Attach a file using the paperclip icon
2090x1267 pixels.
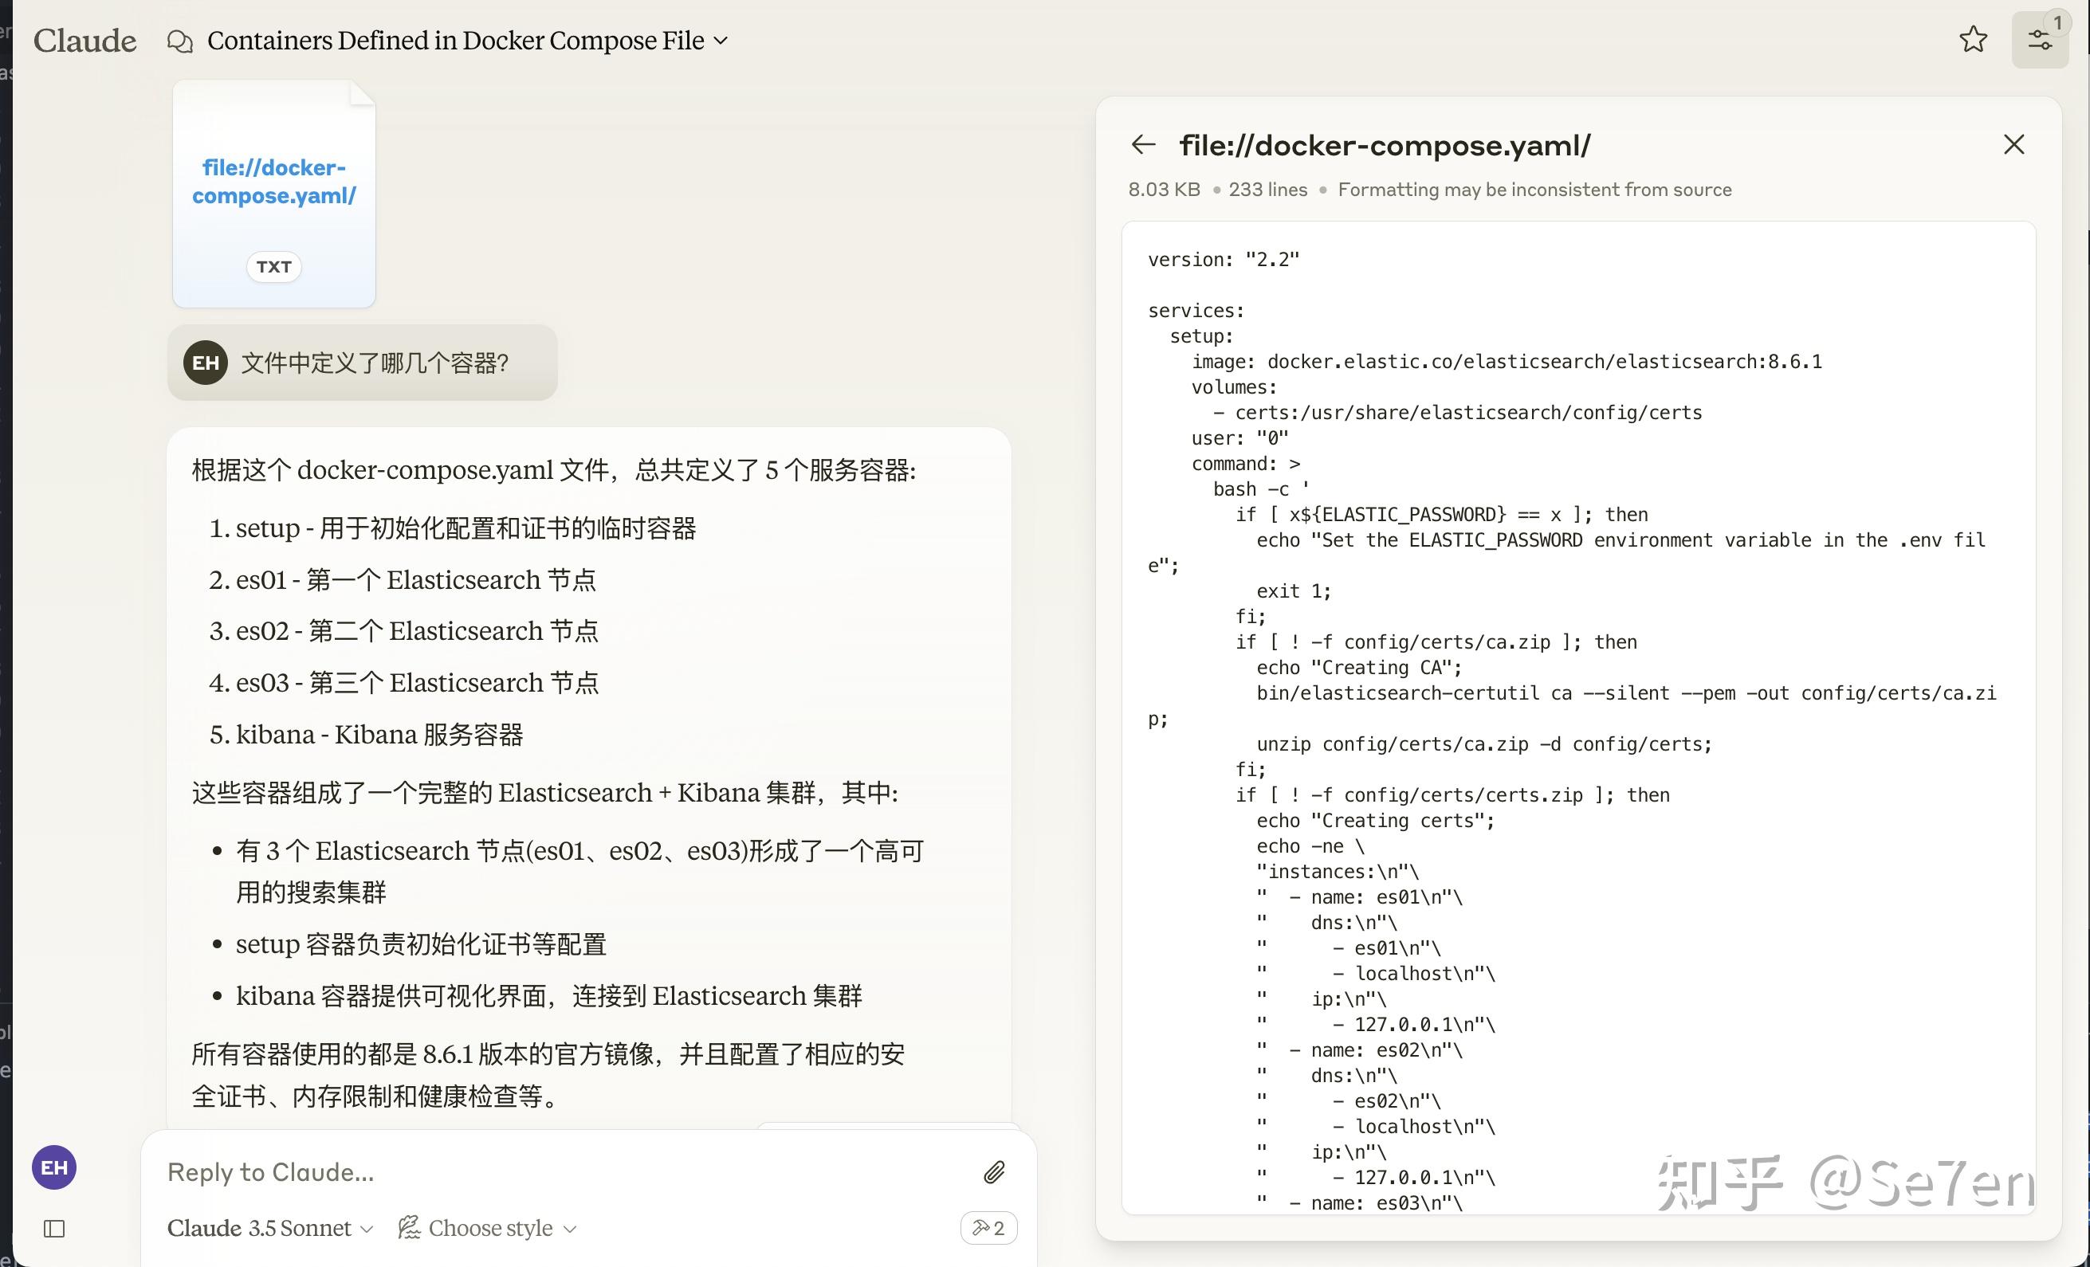point(994,1172)
